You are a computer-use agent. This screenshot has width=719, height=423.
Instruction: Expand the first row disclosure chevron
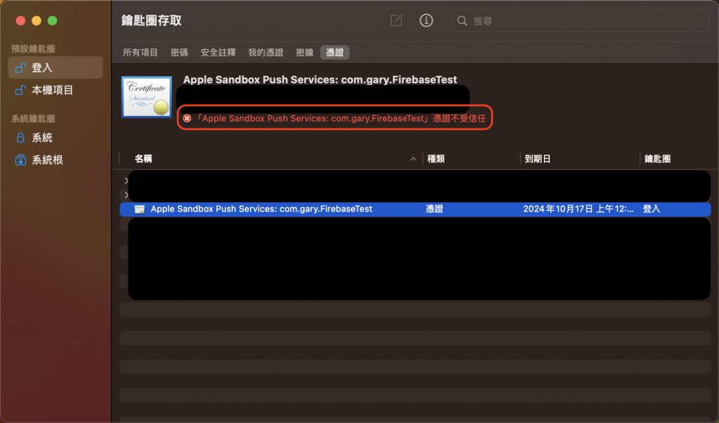pyautogui.click(x=126, y=181)
